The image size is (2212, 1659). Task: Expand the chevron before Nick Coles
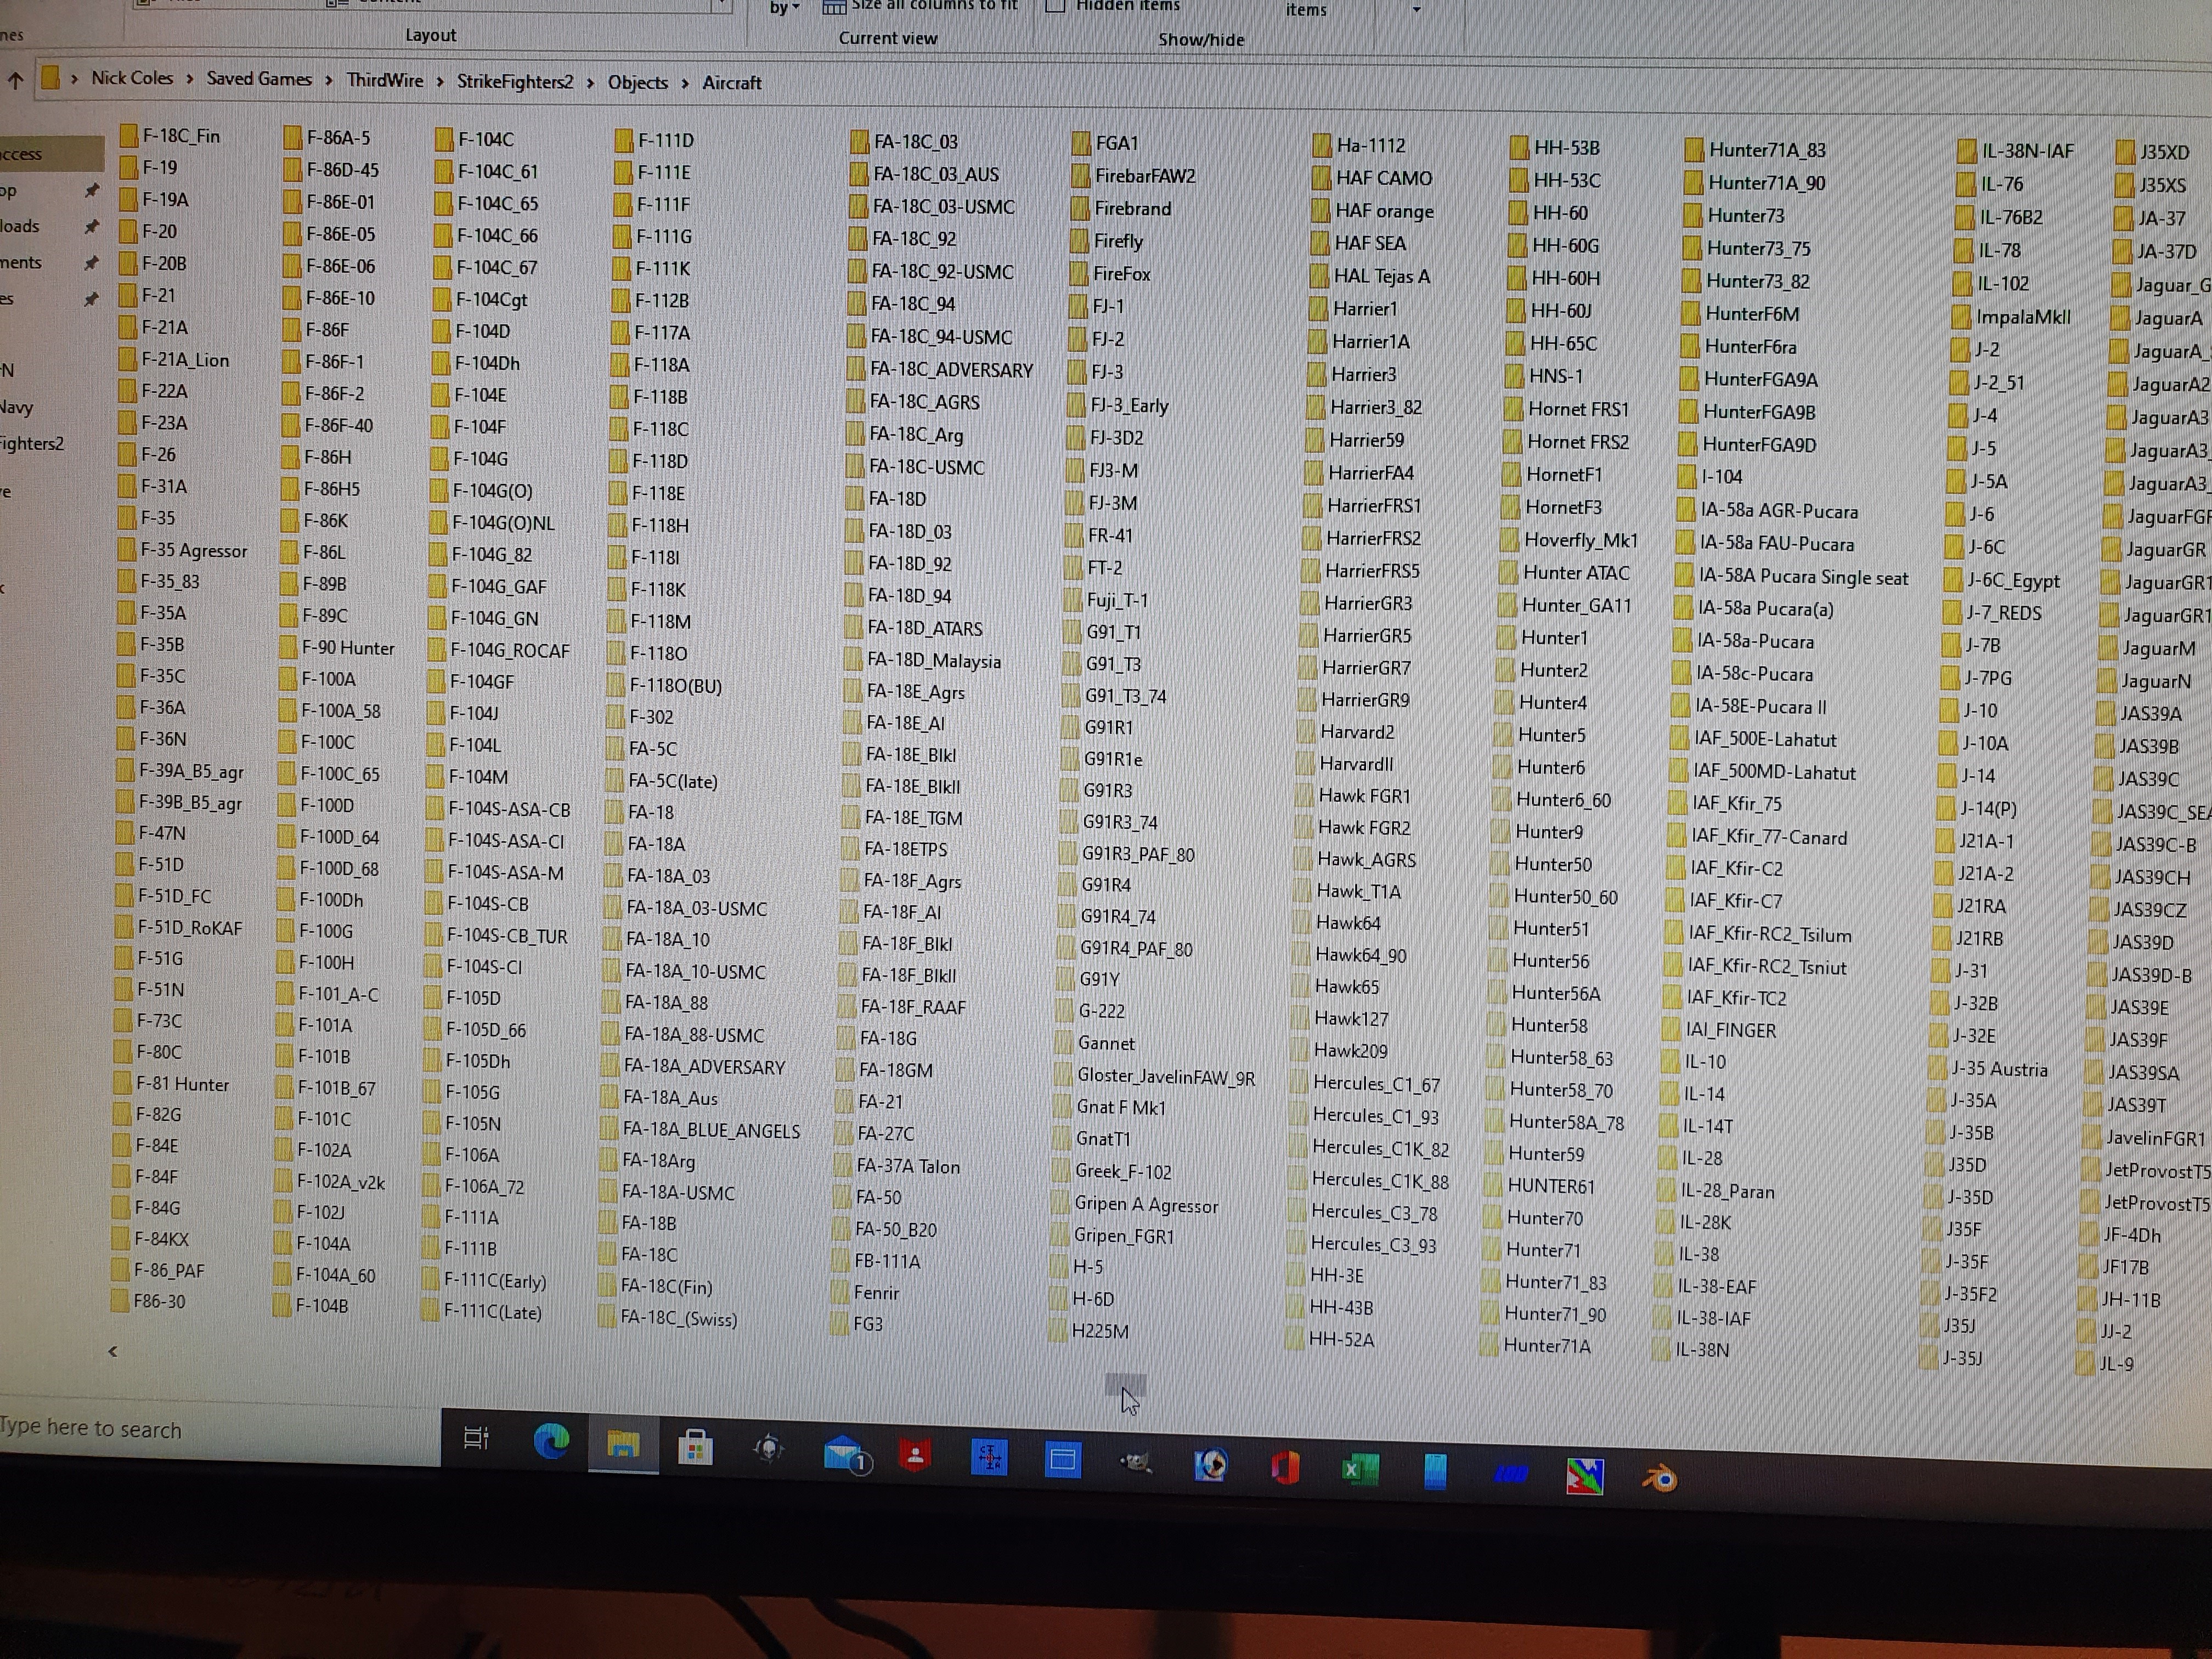[x=74, y=78]
